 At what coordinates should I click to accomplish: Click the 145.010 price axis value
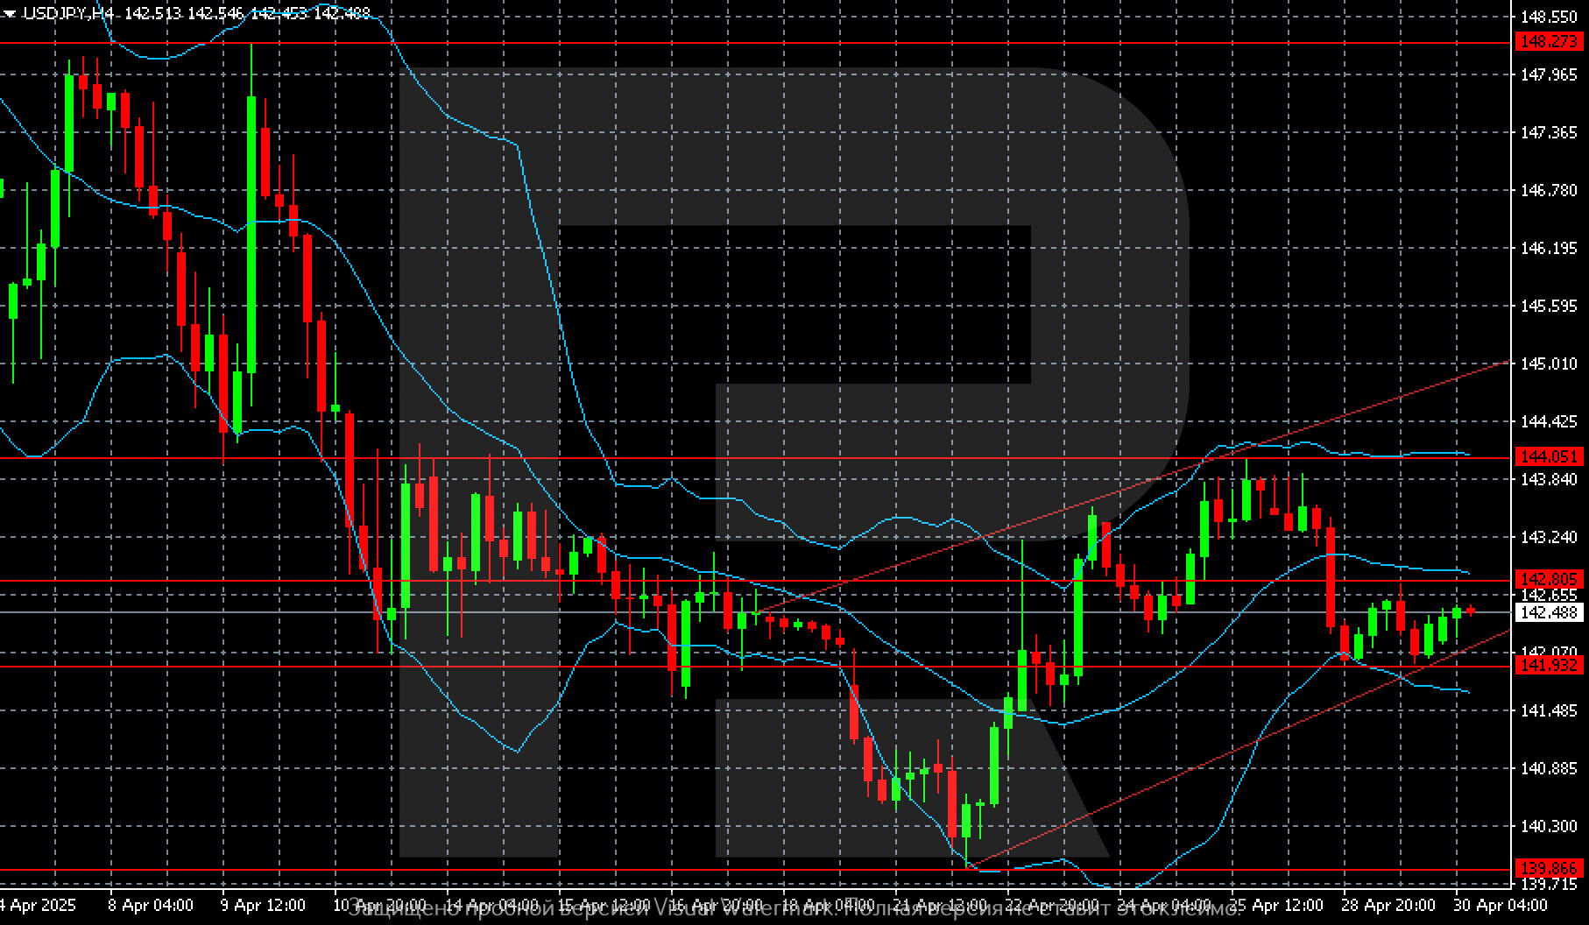click(1549, 364)
